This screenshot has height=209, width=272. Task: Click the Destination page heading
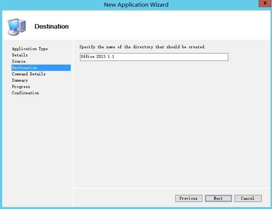[x=52, y=27]
